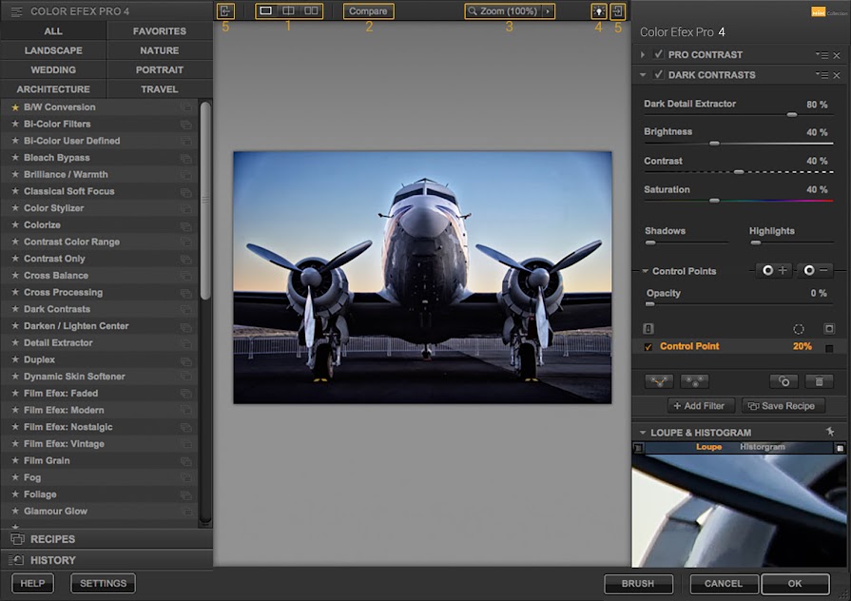
Task: Switch to split preview view
Action: [x=288, y=11]
